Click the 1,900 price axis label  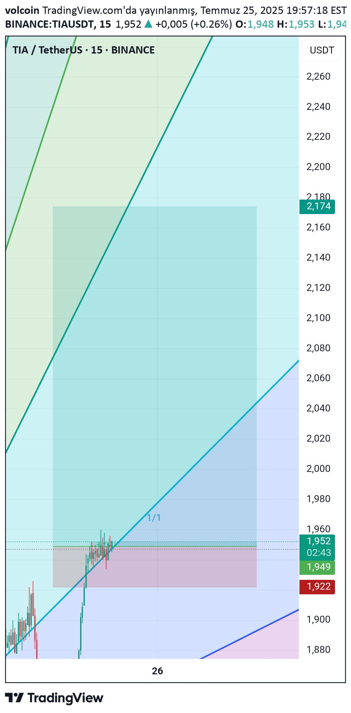pyautogui.click(x=318, y=620)
